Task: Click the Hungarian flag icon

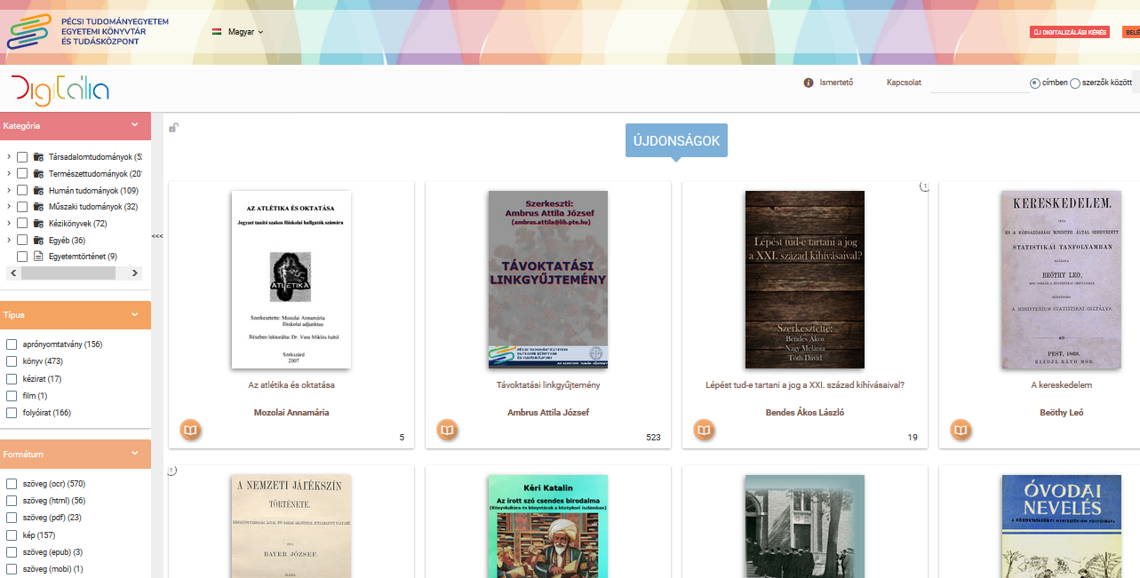Action: [217, 31]
